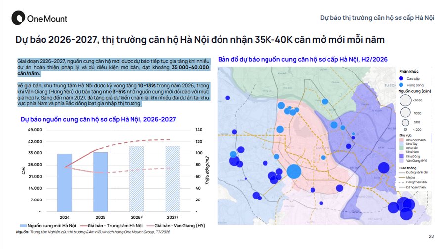
Task: Click the hatched 2026F forecast bar
Action: pyautogui.click(x=136, y=179)
